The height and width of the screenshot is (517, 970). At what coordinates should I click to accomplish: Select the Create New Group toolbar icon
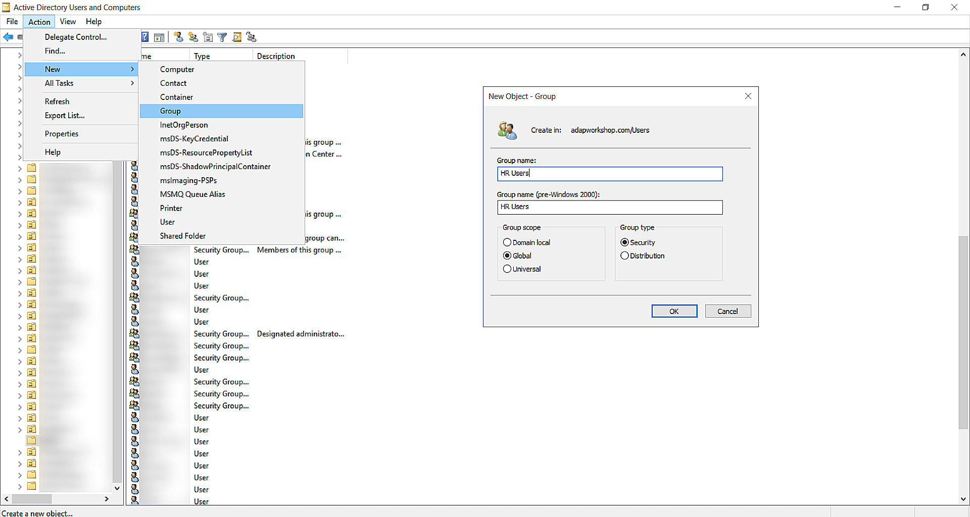(x=193, y=37)
